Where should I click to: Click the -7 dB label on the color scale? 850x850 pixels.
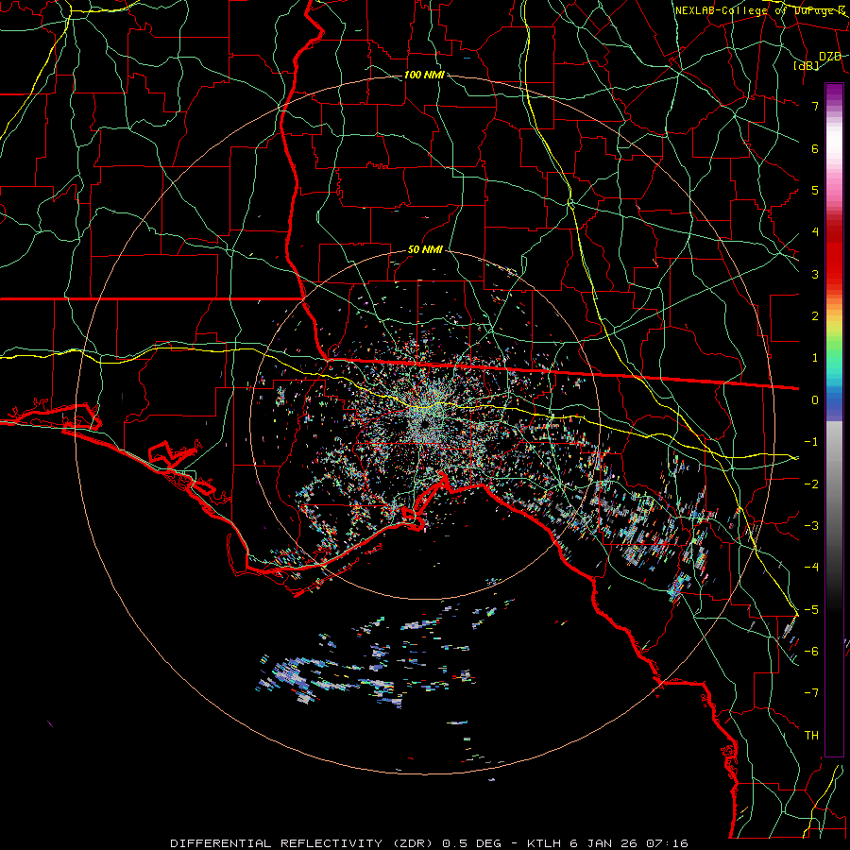point(811,693)
